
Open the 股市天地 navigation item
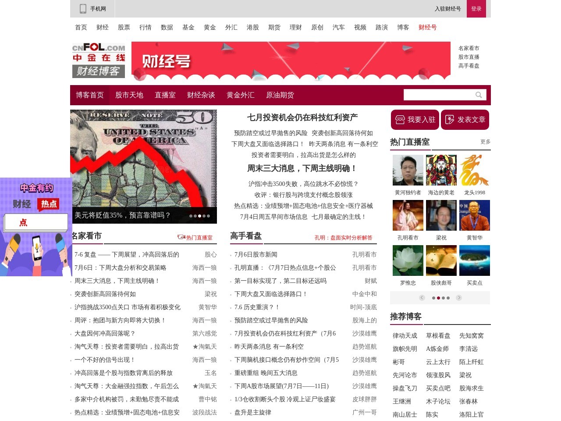point(129,95)
